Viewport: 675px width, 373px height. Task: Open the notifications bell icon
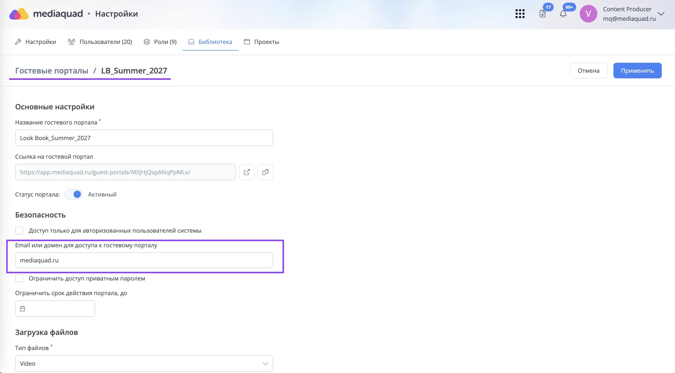coord(563,14)
